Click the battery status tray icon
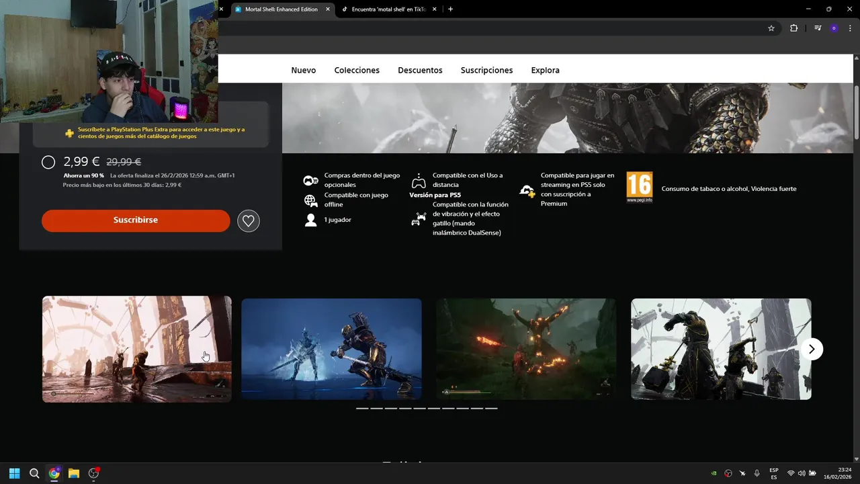This screenshot has height=484, width=860. (812, 473)
